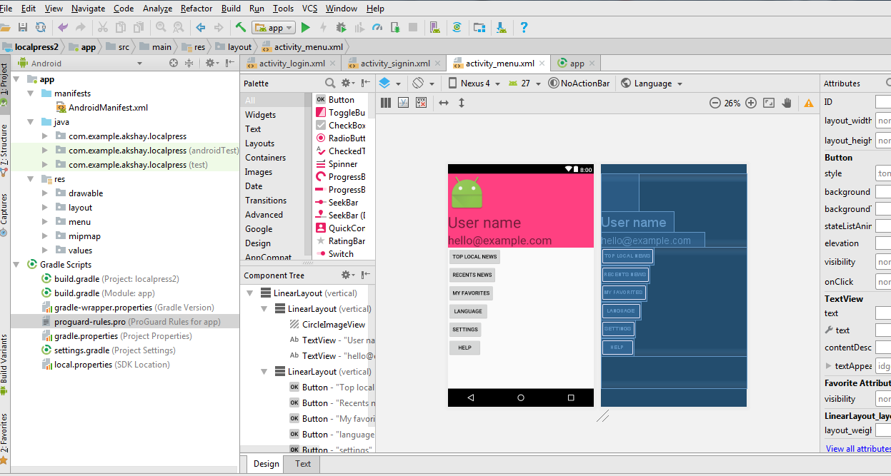Screen dimensions: 891x476
Task: Open the Android profiler gauge icon
Action: point(377,28)
